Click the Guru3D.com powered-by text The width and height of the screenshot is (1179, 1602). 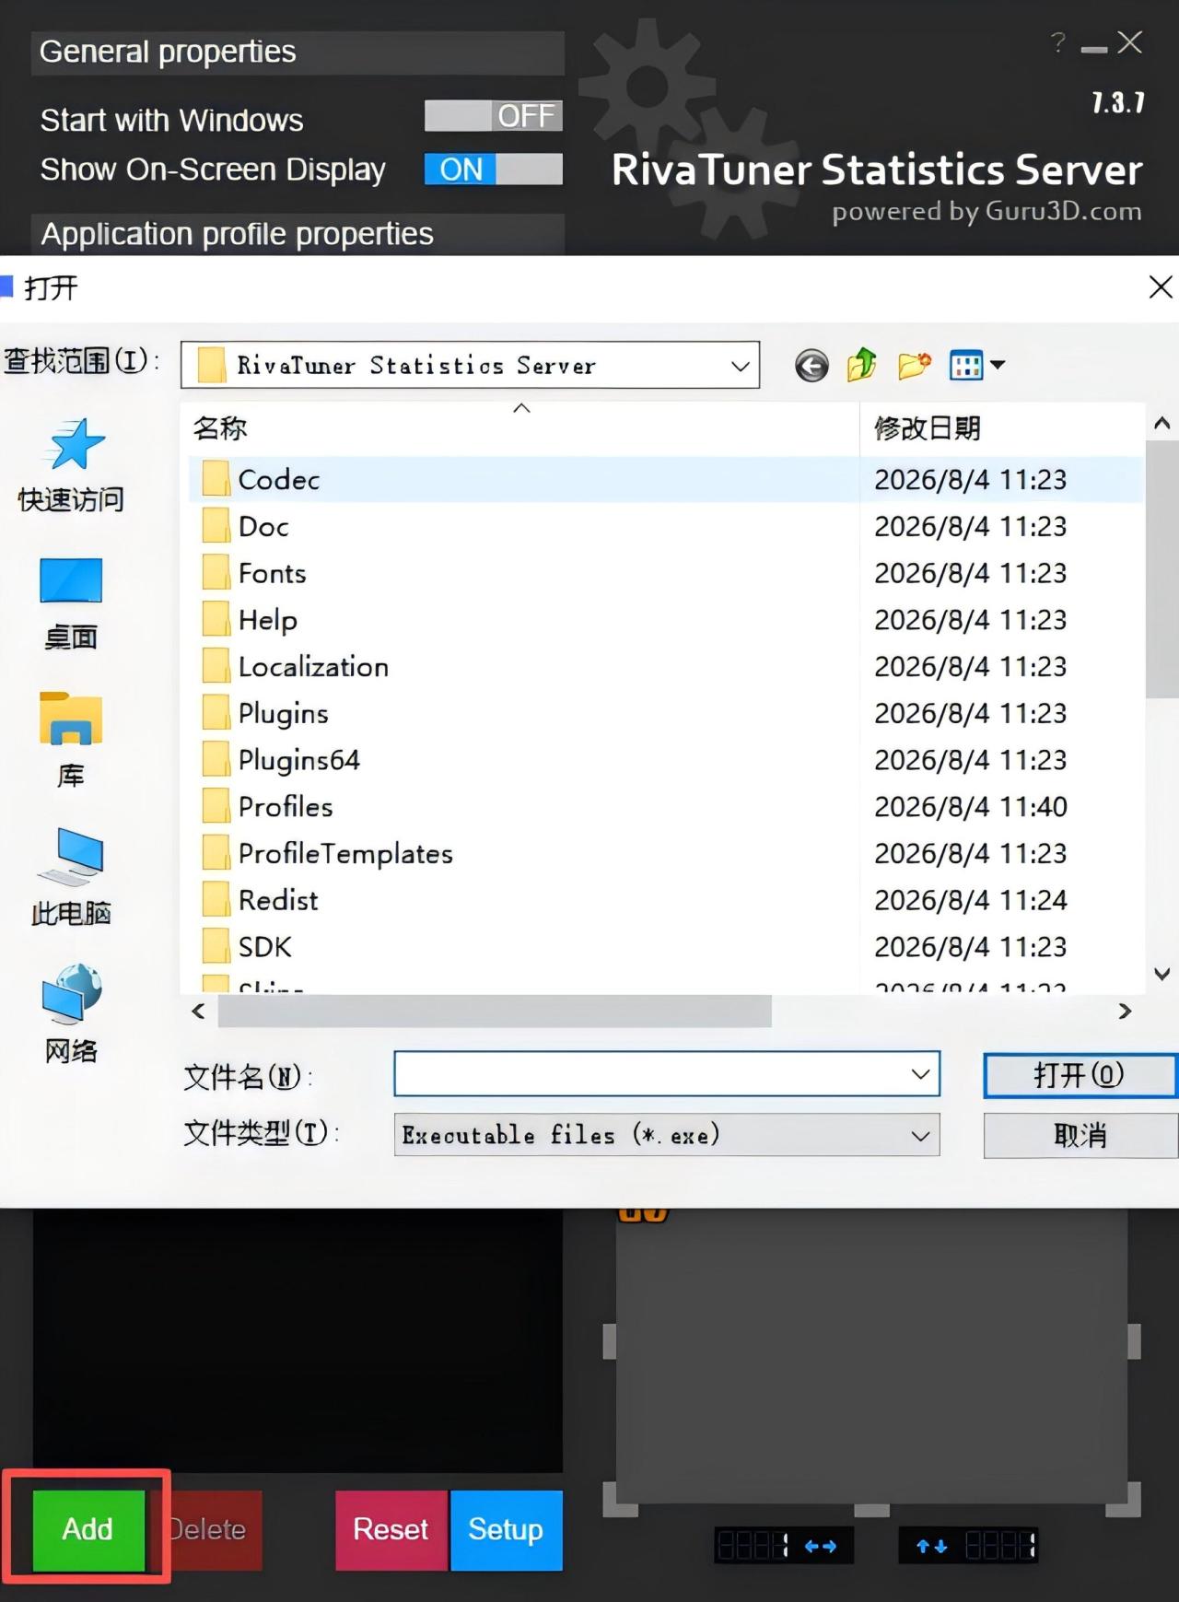pos(986,212)
